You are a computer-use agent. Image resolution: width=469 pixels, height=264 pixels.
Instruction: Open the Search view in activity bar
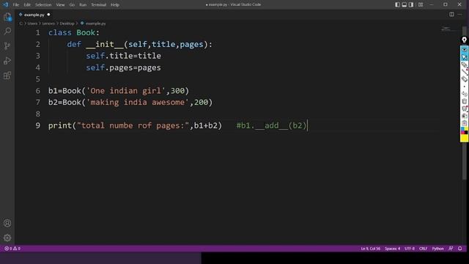coord(7,31)
